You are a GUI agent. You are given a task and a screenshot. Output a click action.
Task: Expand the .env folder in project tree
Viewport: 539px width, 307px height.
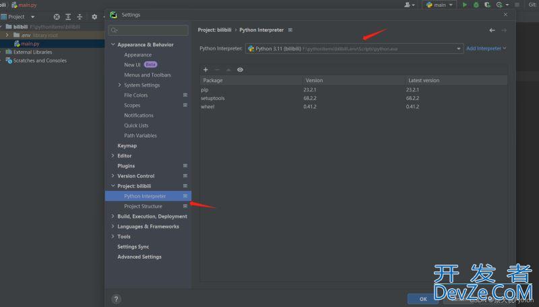7,35
